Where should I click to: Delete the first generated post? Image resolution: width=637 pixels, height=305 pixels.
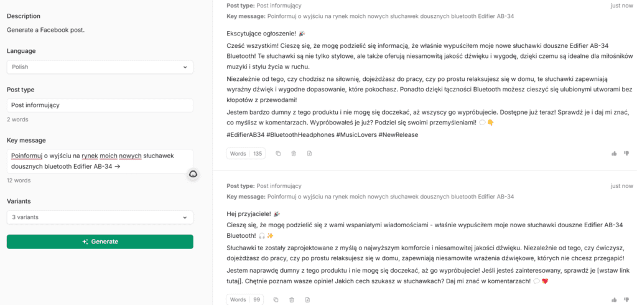[x=294, y=153]
